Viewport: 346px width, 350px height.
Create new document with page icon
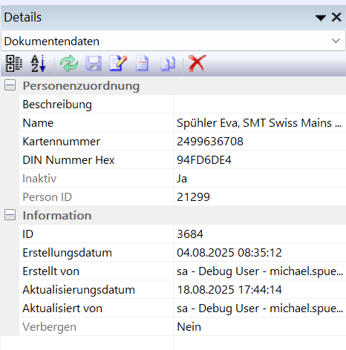143,64
